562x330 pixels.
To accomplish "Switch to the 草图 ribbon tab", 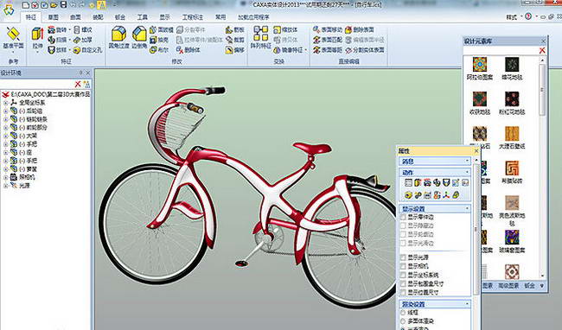I will pos(54,16).
